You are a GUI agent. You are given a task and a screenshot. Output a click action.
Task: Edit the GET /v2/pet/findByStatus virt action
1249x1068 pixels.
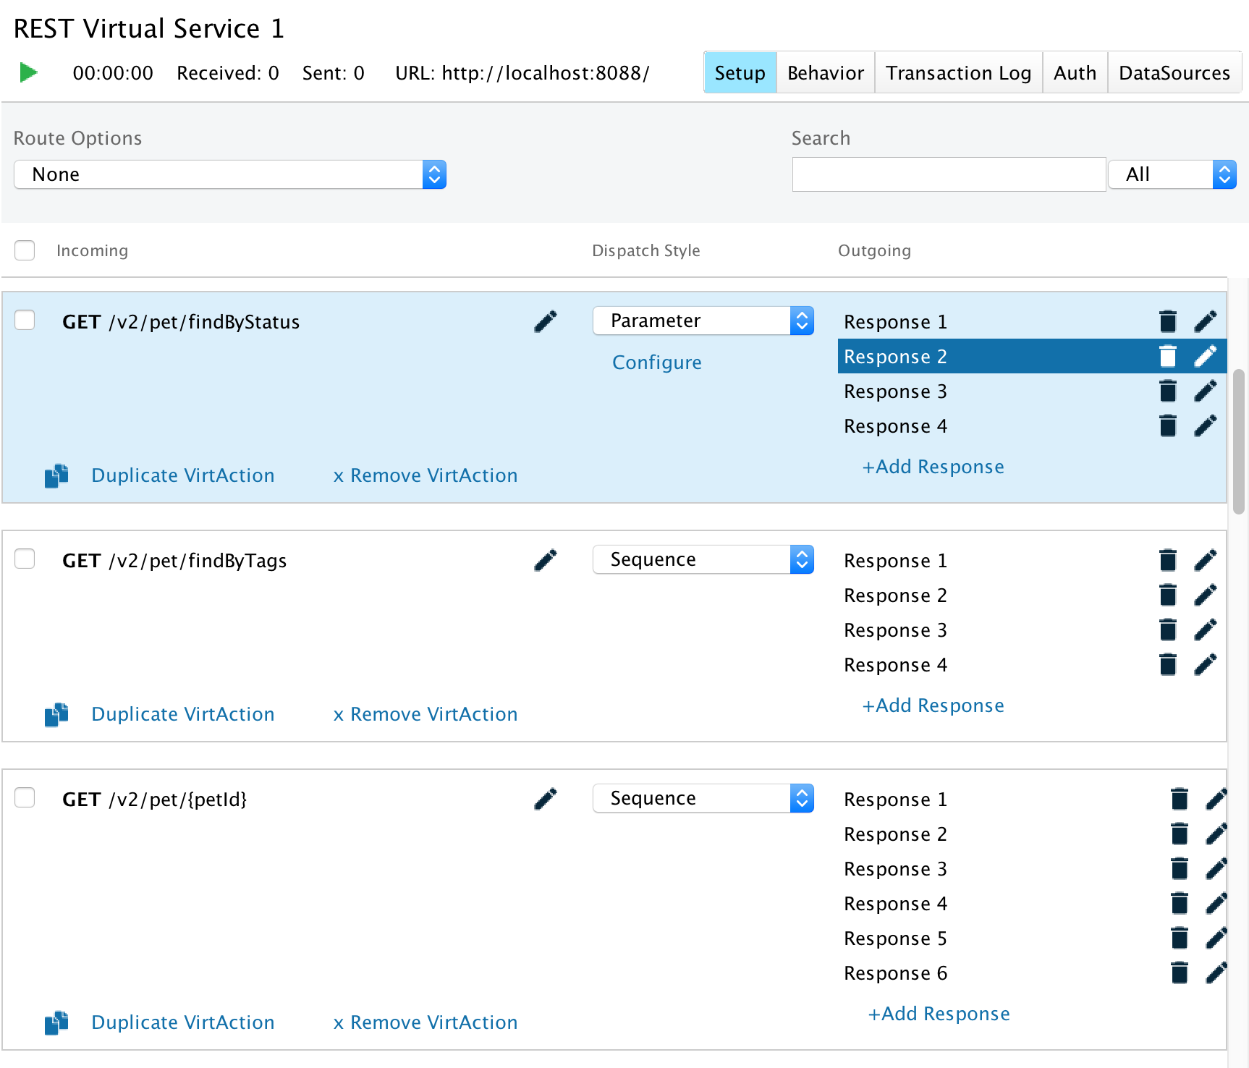click(546, 321)
